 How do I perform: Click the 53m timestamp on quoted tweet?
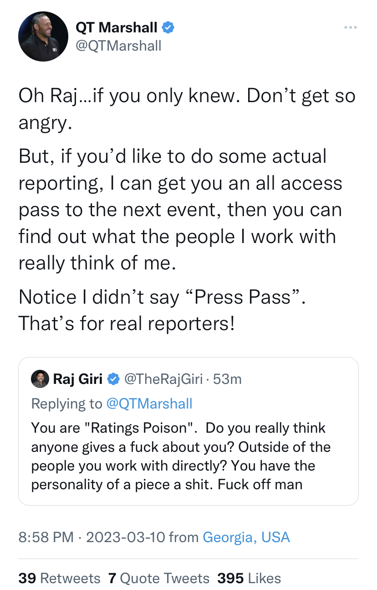(227, 379)
